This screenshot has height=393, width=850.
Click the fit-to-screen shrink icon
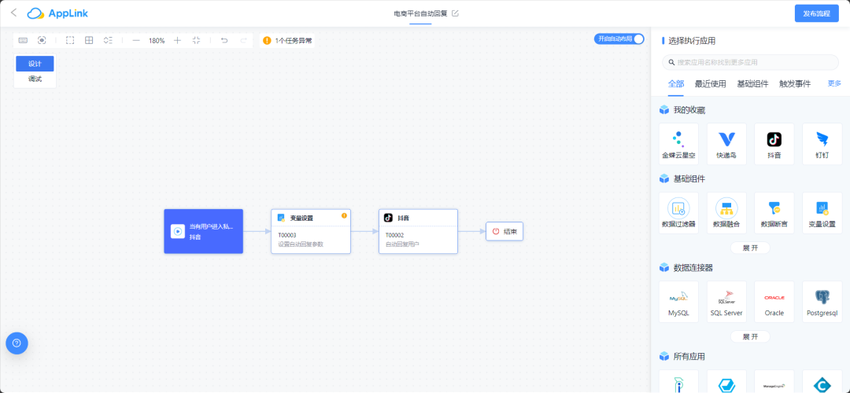pos(196,40)
